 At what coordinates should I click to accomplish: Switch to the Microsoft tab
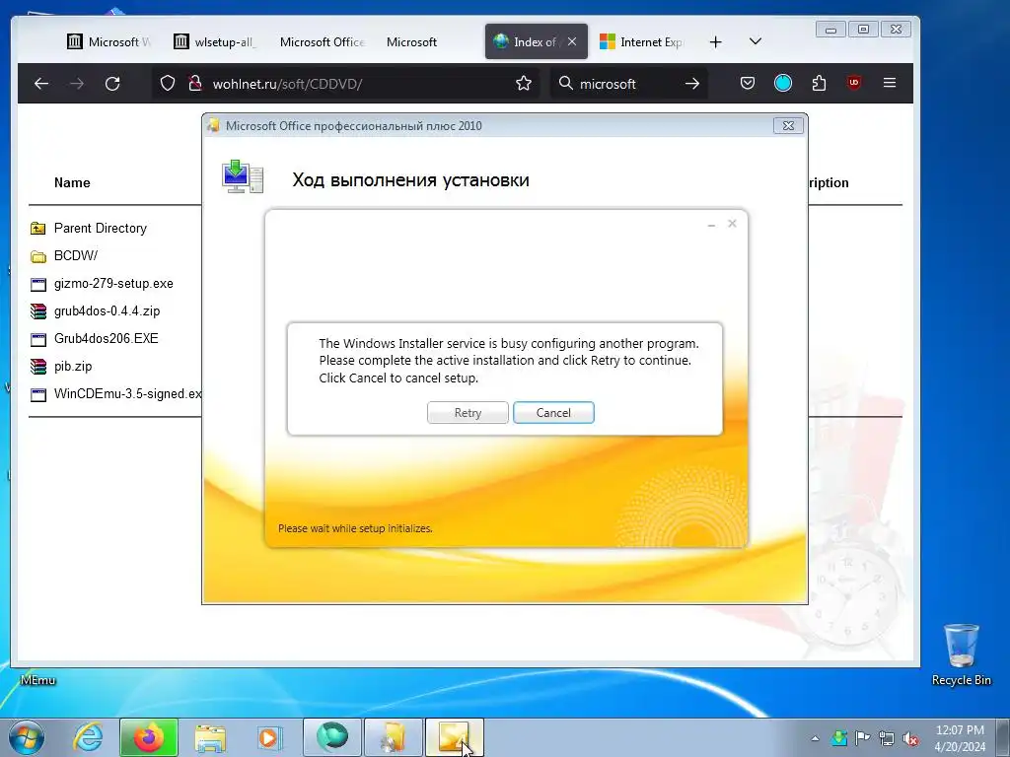[x=412, y=41]
